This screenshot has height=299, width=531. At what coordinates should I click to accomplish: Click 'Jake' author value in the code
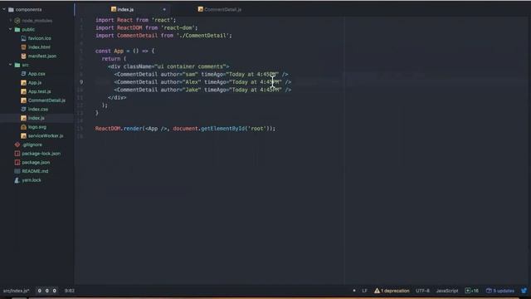tap(192, 90)
